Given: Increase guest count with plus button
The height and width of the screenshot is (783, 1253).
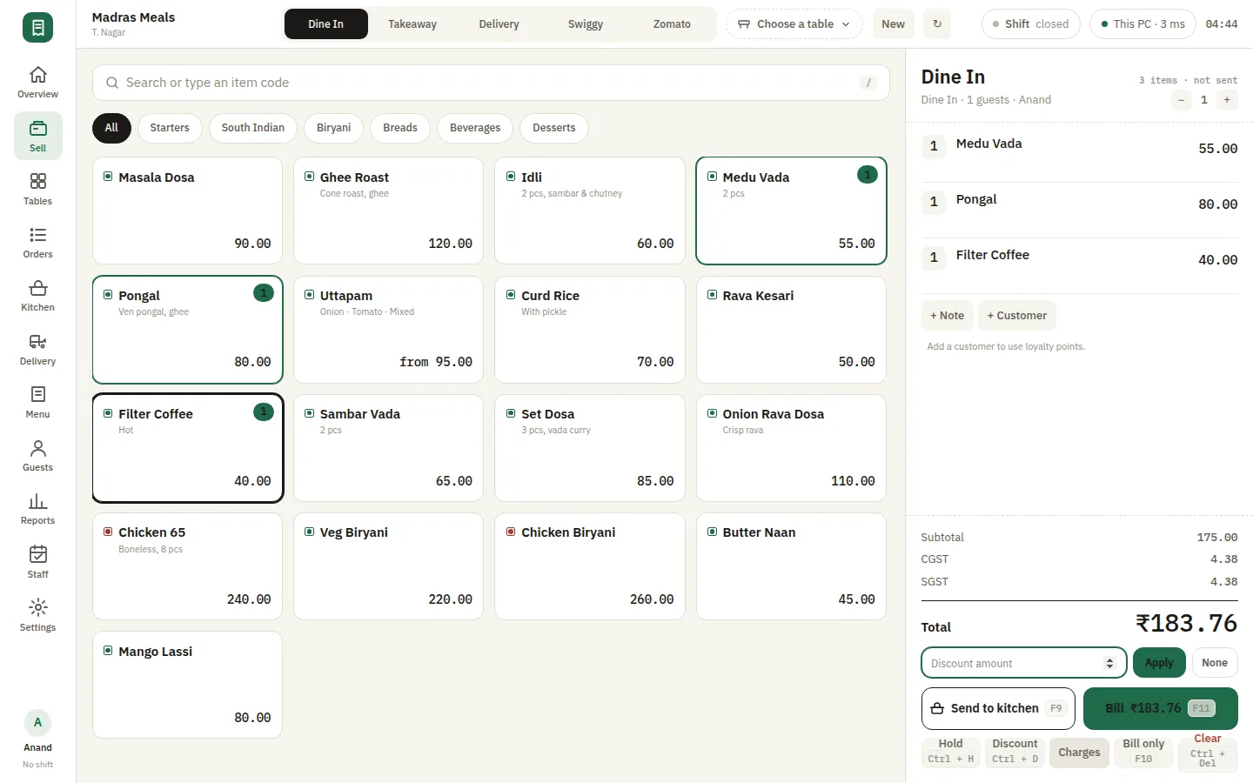Looking at the screenshot, I should (x=1227, y=100).
